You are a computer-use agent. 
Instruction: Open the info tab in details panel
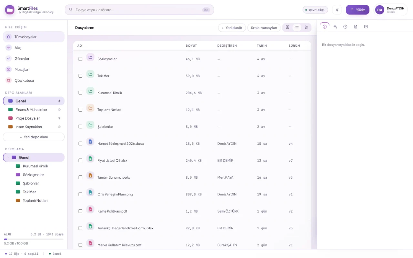click(325, 27)
